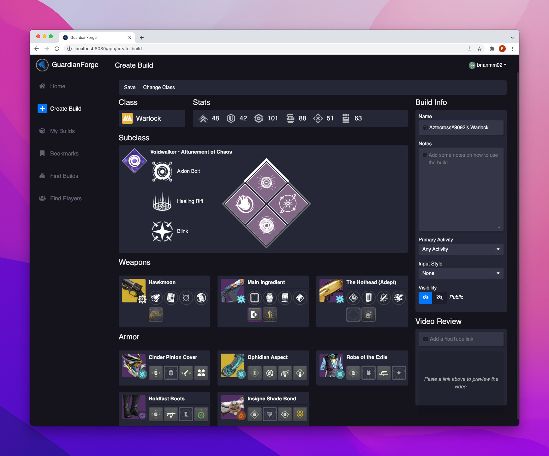Click the build Name input field
Screen dimensions: 549x456
coord(461,128)
